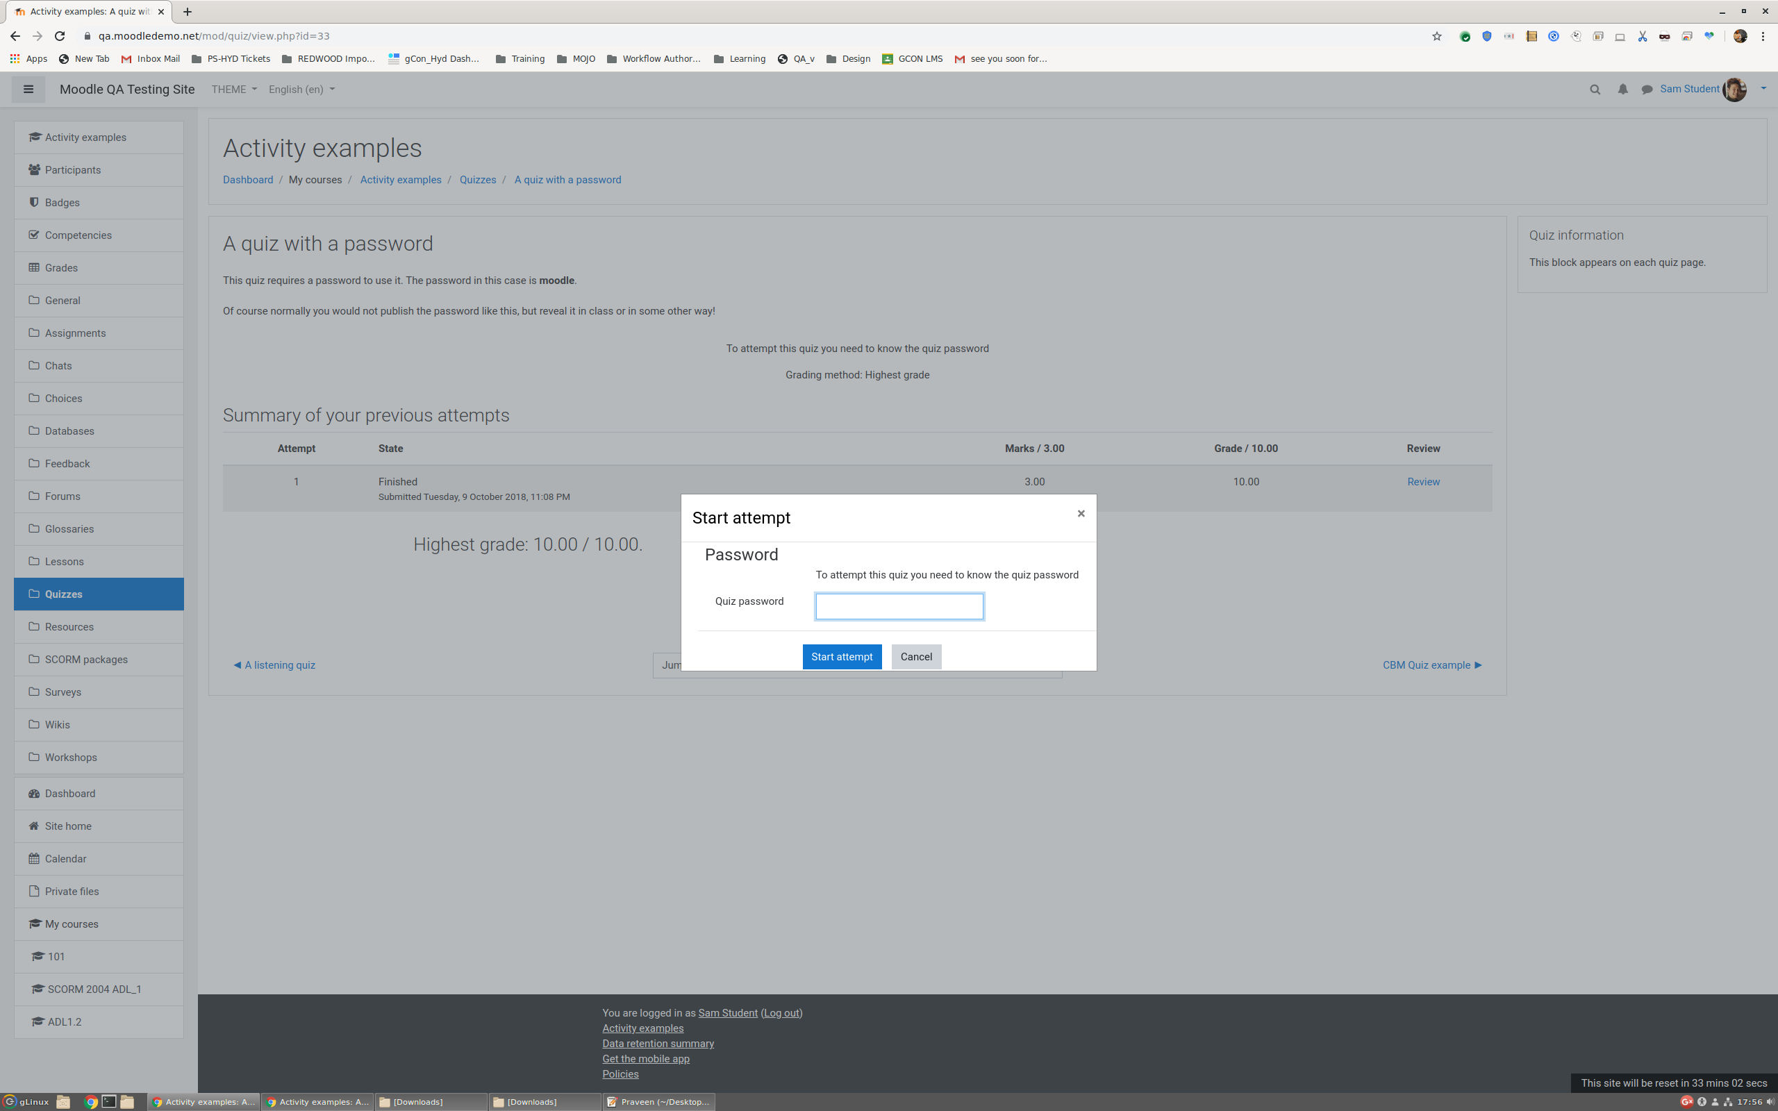Cancel the Start attempt dialog

(916, 657)
